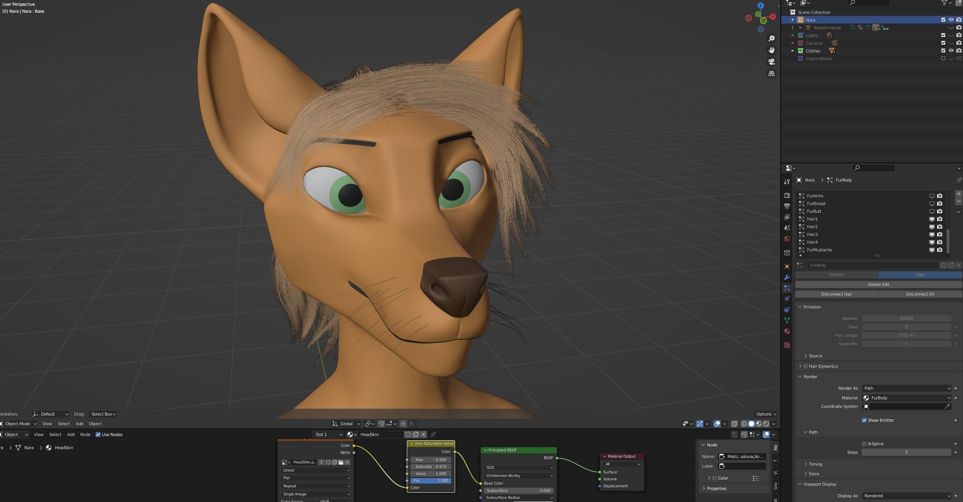This screenshot has width=963, height=502.
Task: Open the viewport Options button
Action: (x=766, y=414)
